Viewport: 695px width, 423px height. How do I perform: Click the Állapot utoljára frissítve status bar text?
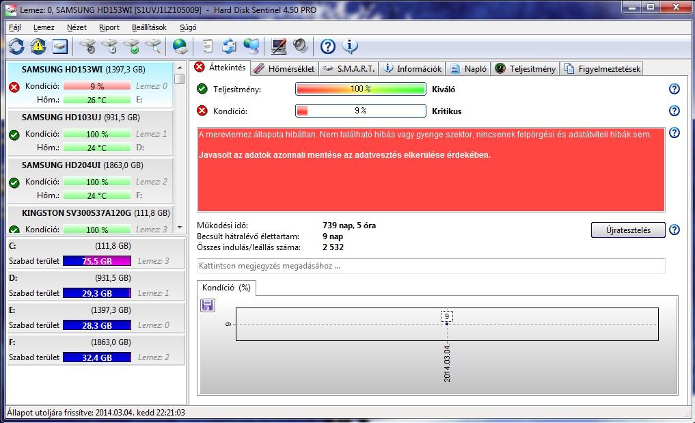coord(96,413)
